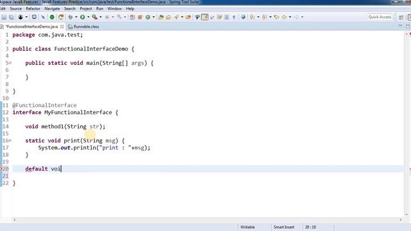Click the horizontal scrollbar under the editor
This screenshot has width=411, height=231.
coord(207,219)
